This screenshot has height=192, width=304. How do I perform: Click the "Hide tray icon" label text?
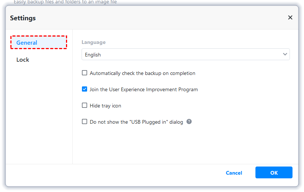(x=105, y=106)
